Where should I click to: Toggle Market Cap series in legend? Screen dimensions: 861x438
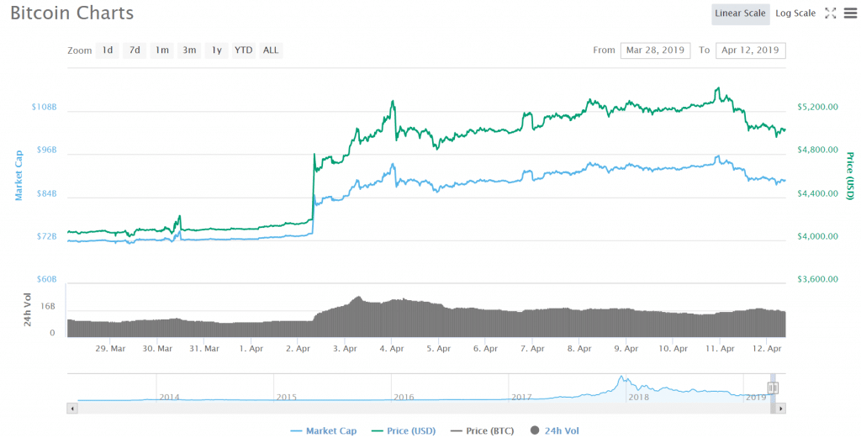[323, 430]
